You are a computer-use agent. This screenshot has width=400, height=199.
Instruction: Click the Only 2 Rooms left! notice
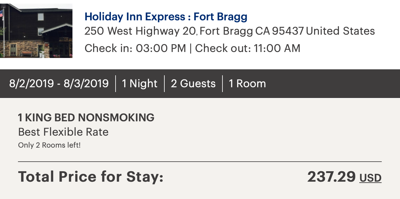click(x=49, y=145)
